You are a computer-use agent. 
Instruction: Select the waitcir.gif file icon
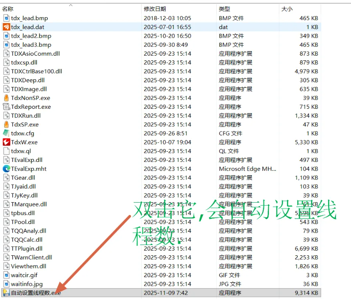click(x=6, y=275)
